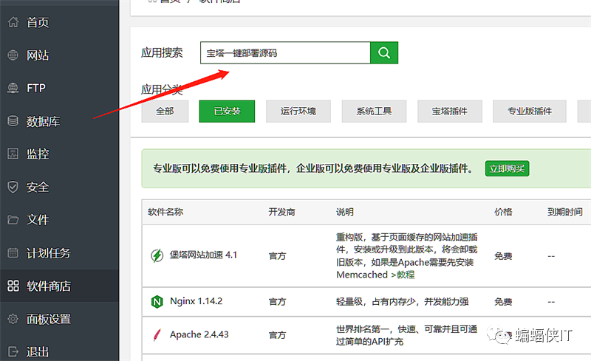Select the 软件商店 sidebar menu item
The width and height of the screenshot is (591, 361).
[x=49, y=286]
